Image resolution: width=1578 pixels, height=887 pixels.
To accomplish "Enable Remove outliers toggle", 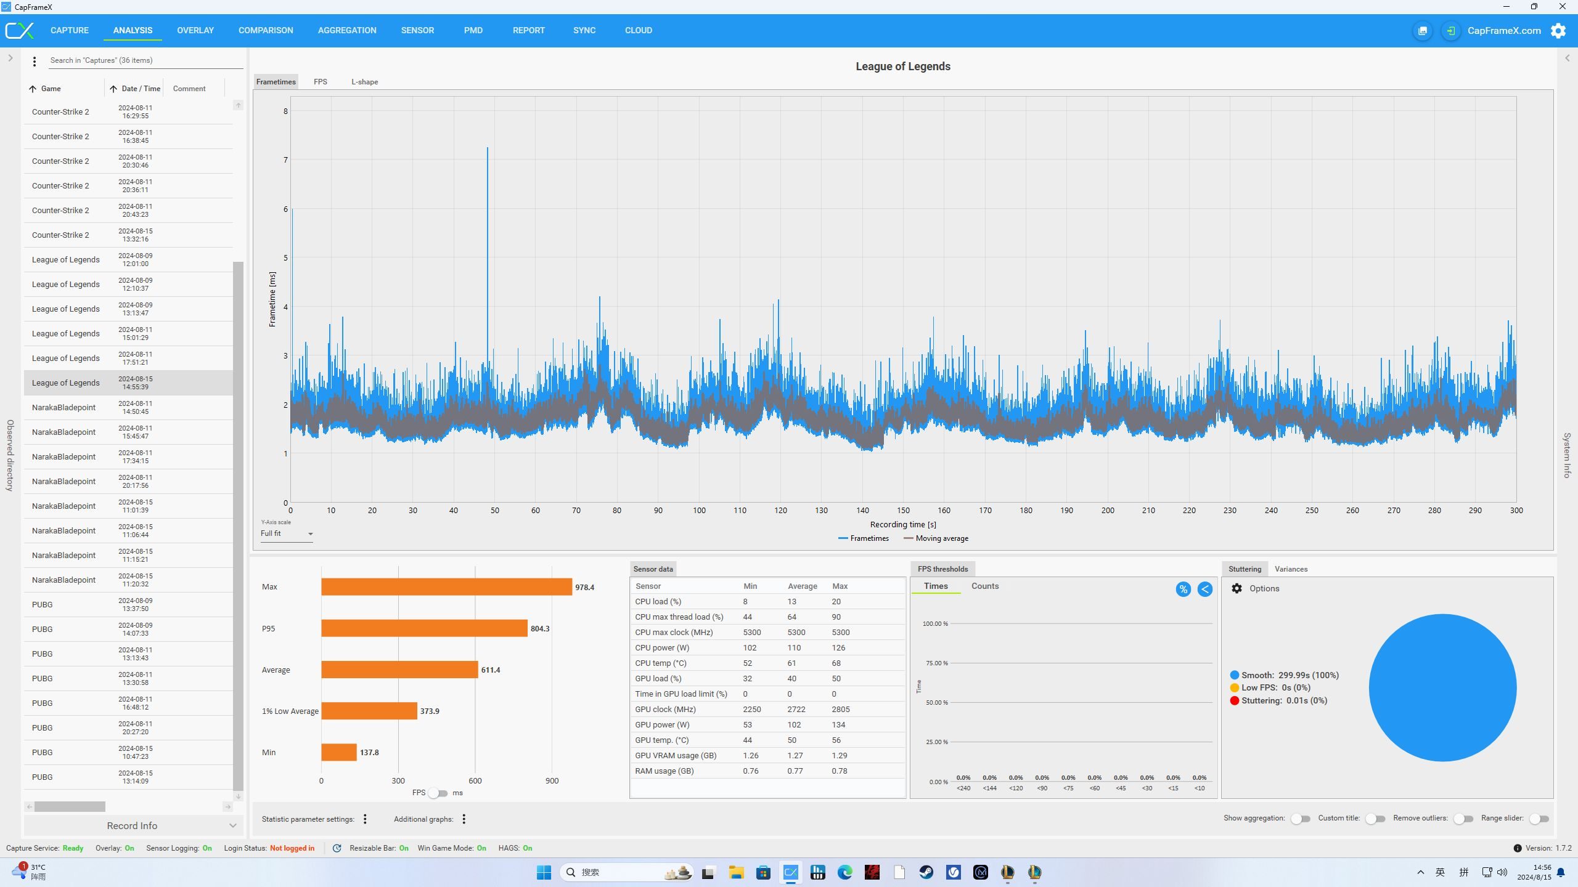I will point(1463,819).
